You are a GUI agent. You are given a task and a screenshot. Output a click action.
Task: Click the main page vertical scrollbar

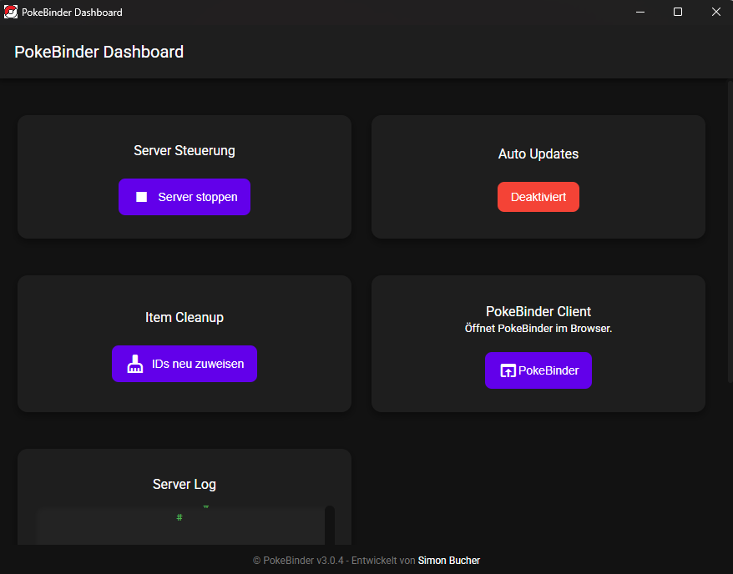[730, 232]
